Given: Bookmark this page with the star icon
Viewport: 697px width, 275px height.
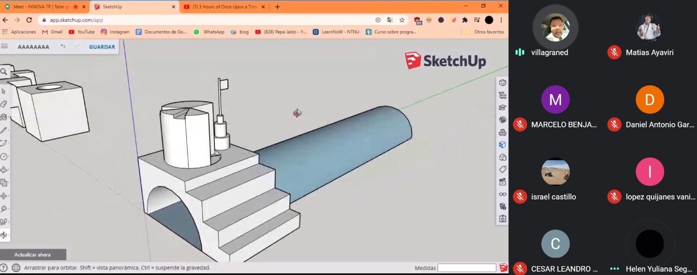Looking at the screenshot, I should [x=402, y=20].
